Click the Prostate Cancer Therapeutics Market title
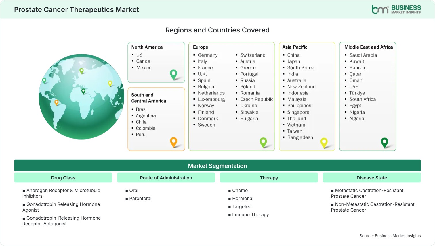The width and height of the screenshot is (435, 246). click(77, 10)
